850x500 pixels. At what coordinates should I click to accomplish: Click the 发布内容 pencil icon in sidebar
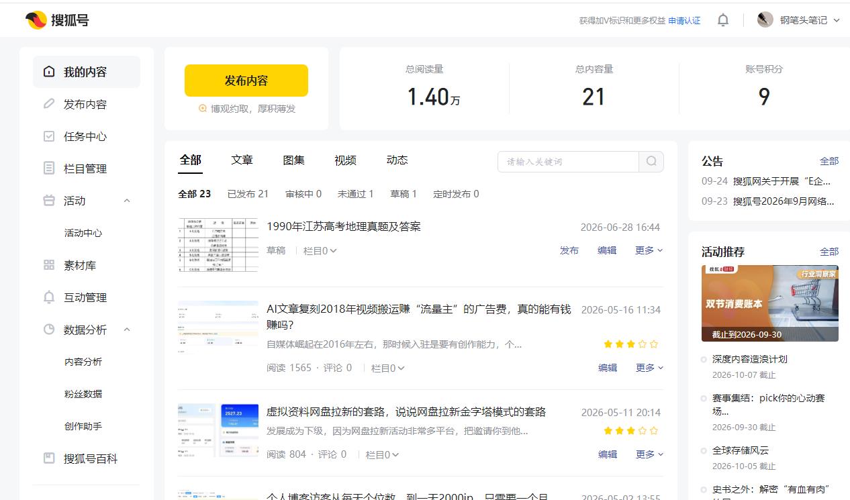coord(49,104)
